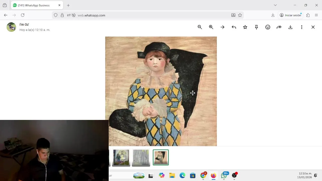Open tracking protection shield icon
Image resolution: width=322 pixels, height=181 pixels.
click(56, 15)
